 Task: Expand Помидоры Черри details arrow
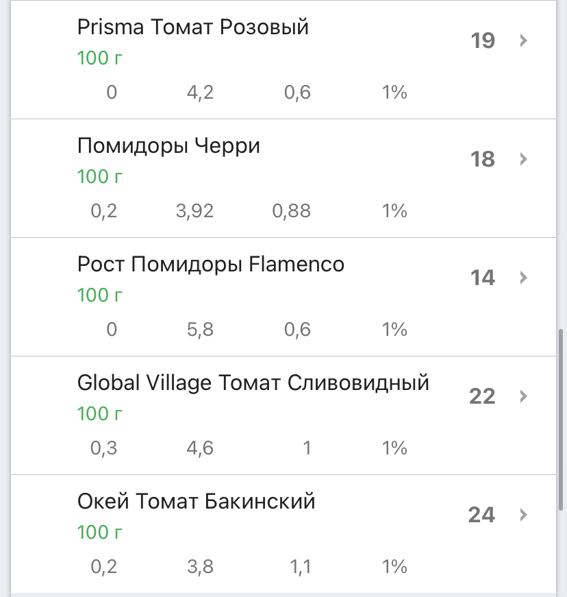pos(524,159)
